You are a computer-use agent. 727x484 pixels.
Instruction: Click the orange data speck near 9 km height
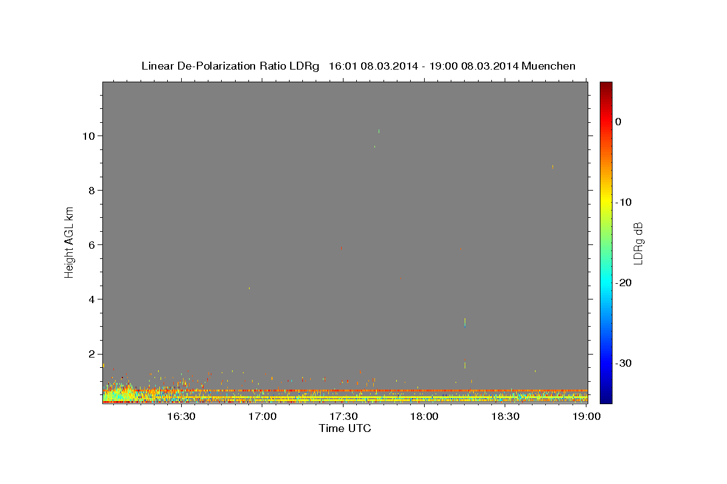553,166
